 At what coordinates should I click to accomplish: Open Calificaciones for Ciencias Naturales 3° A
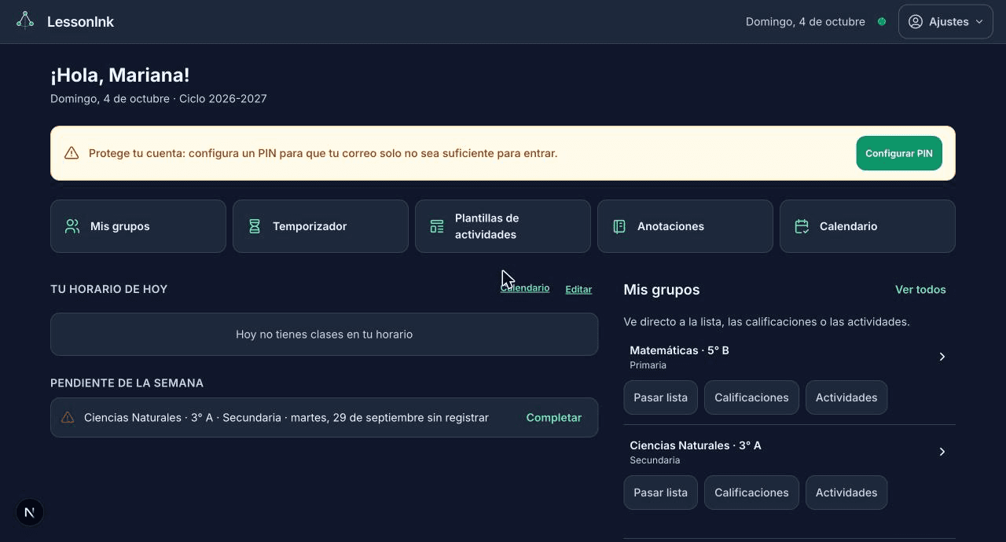pos(751,493)
